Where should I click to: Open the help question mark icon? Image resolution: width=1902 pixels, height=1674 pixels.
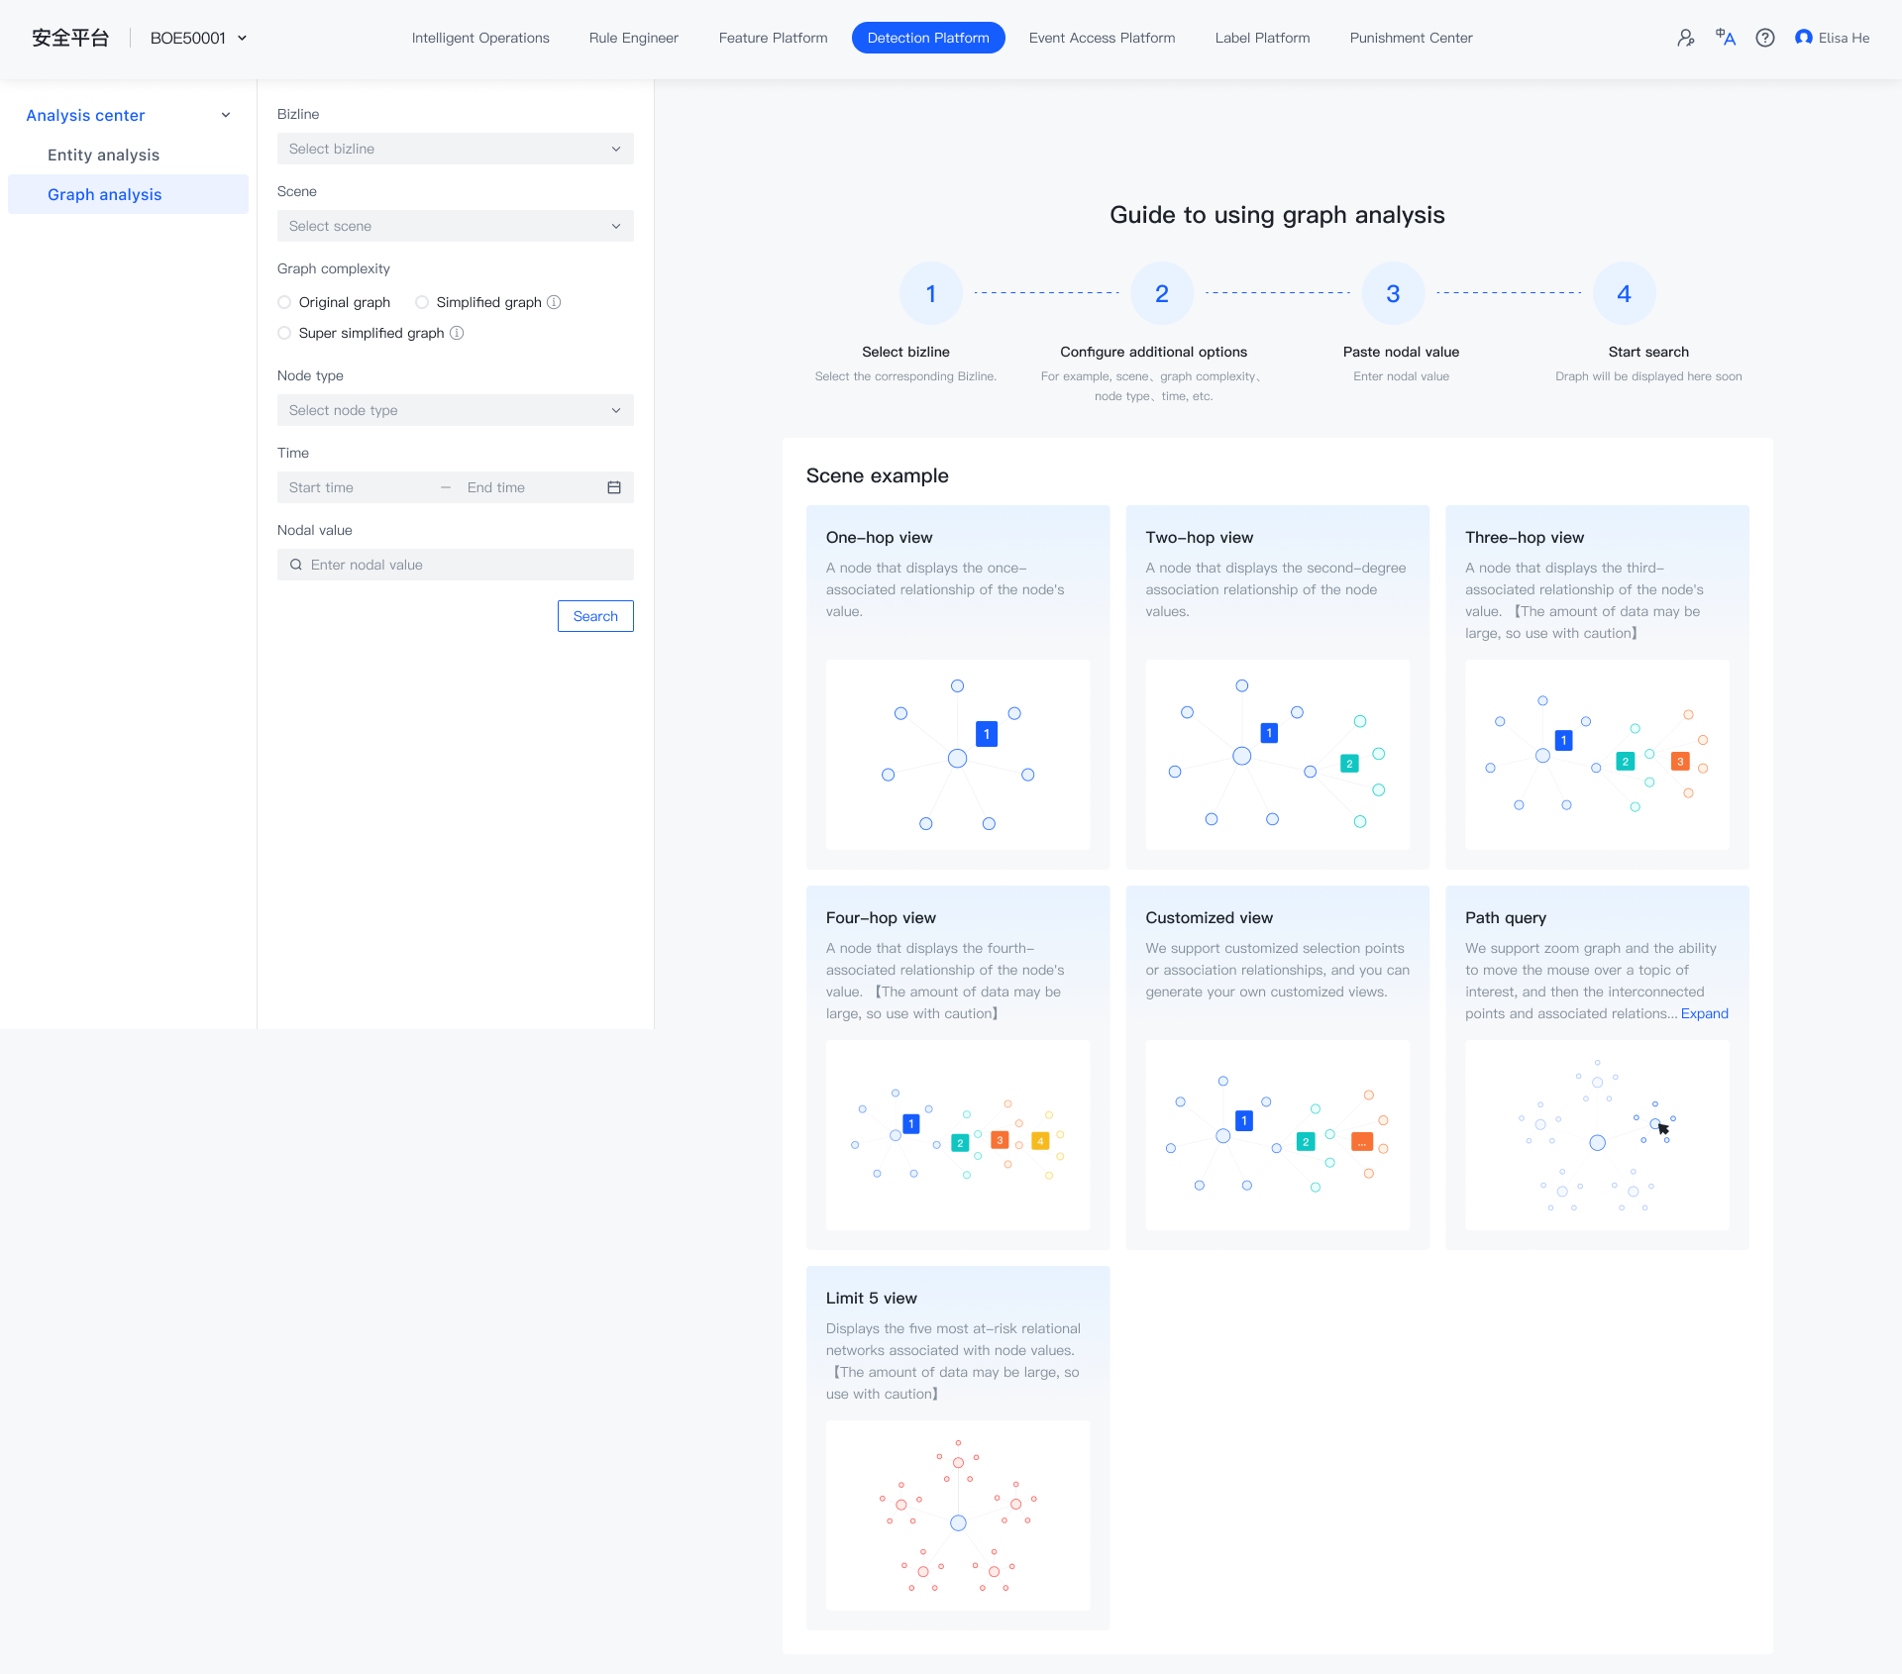pyautogui.click(x=1764, y=38)
